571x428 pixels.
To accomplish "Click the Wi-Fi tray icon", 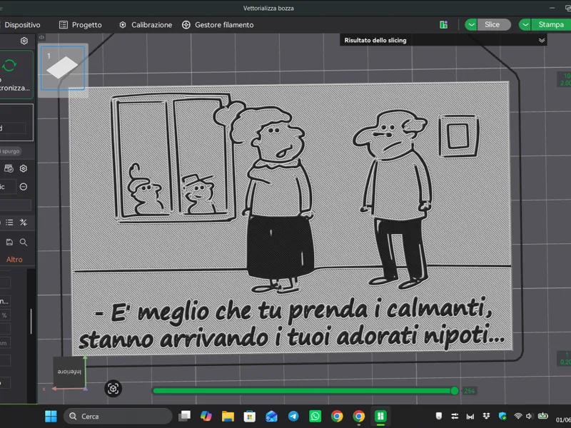I will 517,416.
